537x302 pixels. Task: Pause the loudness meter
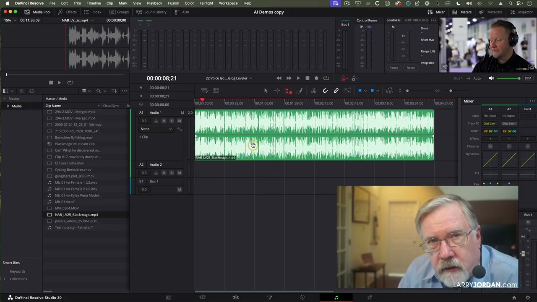[x=394, y=68]
